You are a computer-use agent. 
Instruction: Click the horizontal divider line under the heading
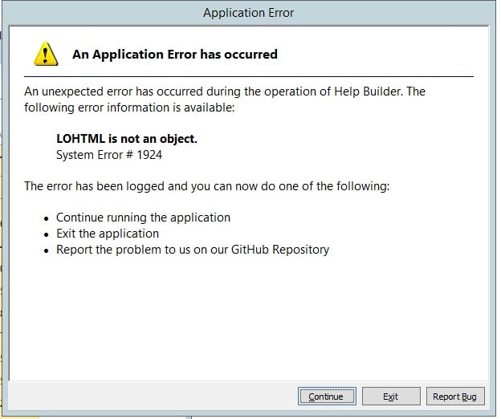click(x=249, y=76)
